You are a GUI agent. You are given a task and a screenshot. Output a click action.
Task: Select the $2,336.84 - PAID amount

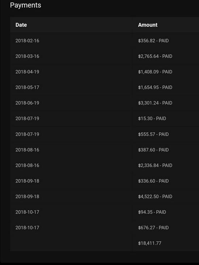155,165
